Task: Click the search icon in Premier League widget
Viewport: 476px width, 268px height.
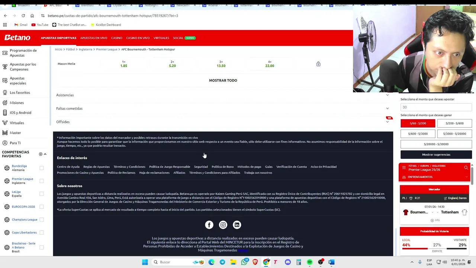Action: pos(466,168)
